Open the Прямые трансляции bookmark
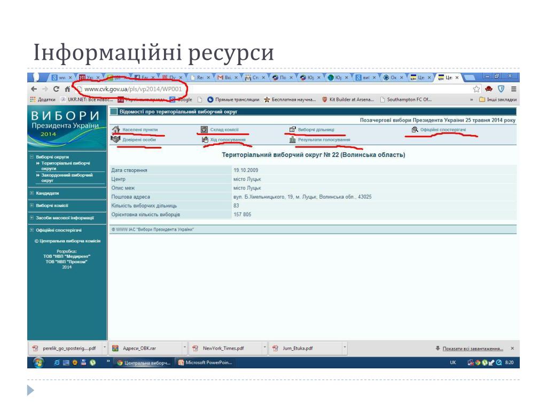 (x=233, y=99)
